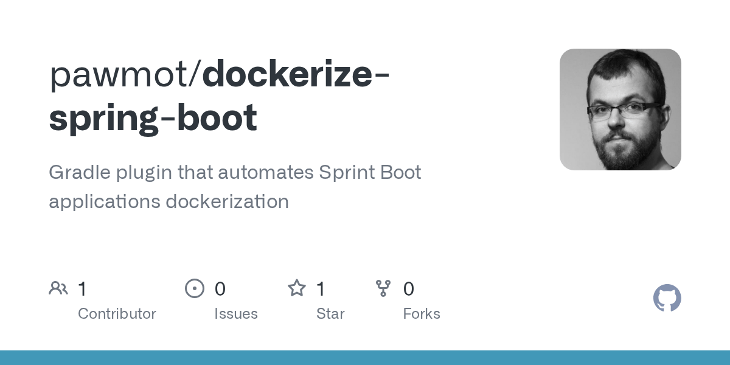Click the repository description text

235,186
